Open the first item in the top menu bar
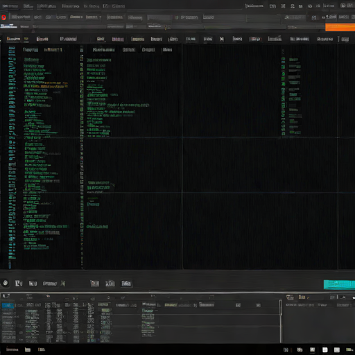The width and height of the screenshot is (355, 355). point(10,6)
